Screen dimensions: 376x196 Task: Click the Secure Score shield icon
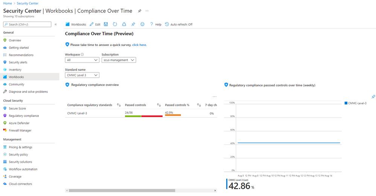pos(5,108)
